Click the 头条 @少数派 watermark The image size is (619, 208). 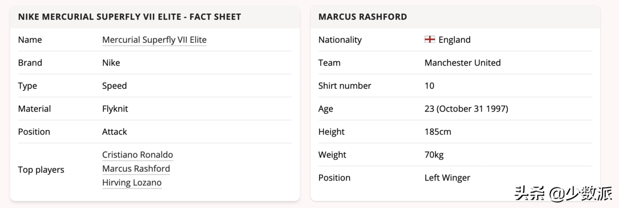(x=563, y=193)
